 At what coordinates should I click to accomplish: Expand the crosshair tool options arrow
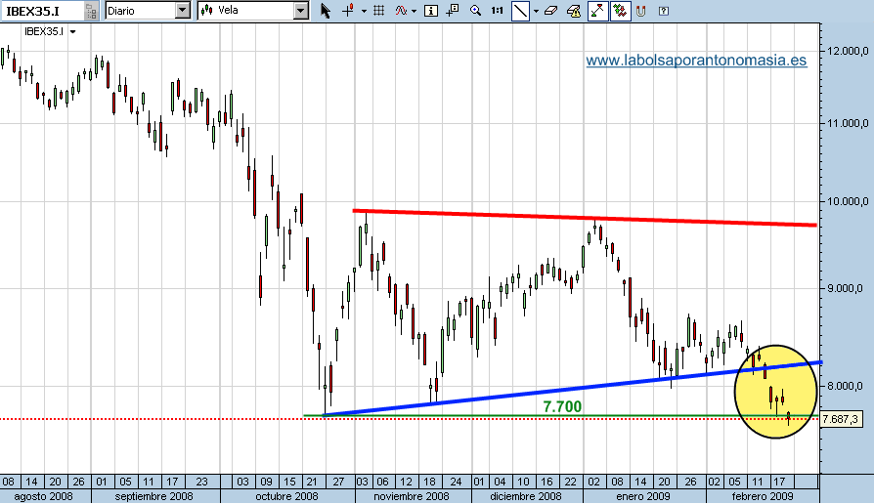(364, 11)
